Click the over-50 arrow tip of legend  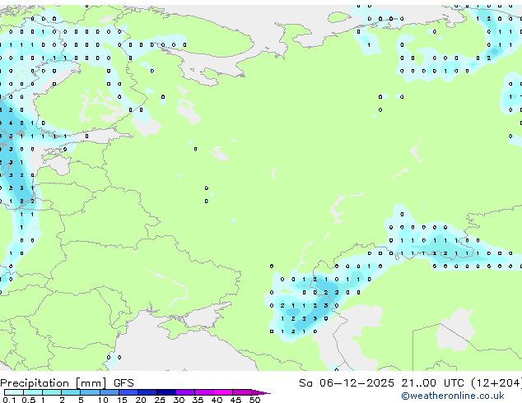[x=261, y=392]
